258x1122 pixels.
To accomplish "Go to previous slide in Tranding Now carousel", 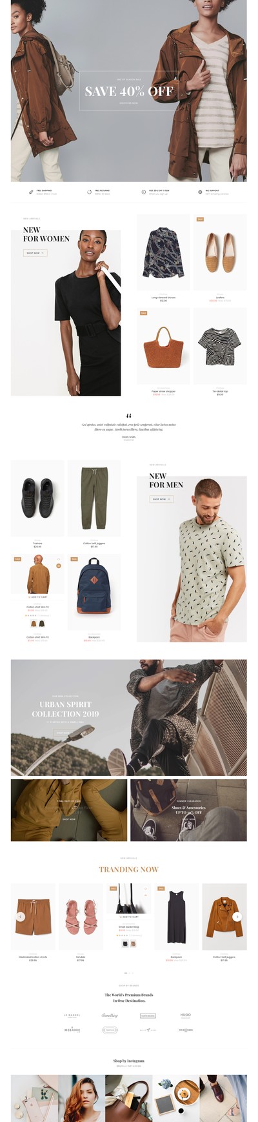I will click(x=20, y=916).
